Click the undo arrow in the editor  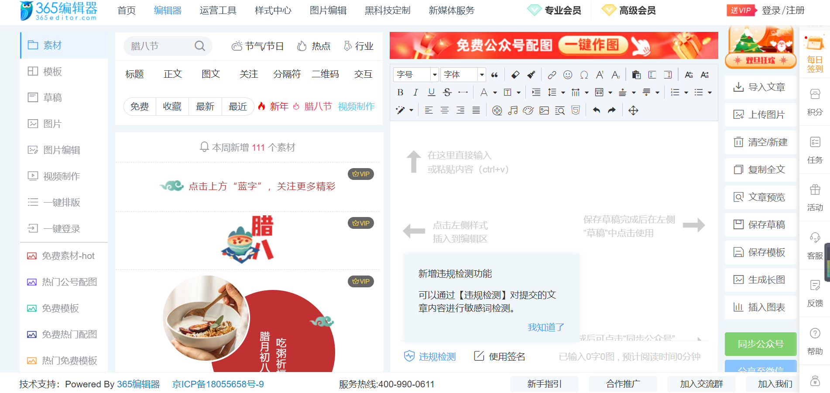597,110
